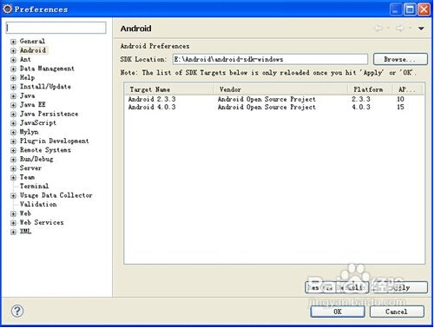Select Usage Data Collector item

tap(56, 195)
